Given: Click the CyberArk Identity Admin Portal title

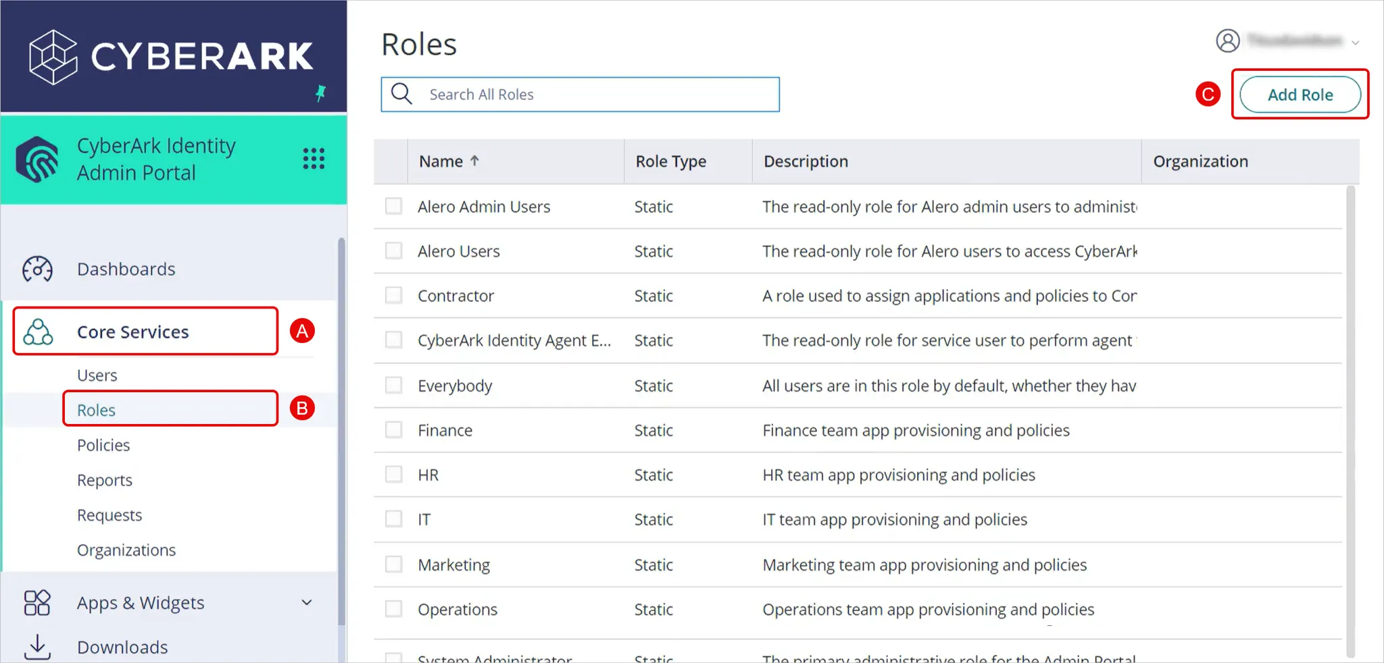Looking at the screenshot, I should point(156,159).
